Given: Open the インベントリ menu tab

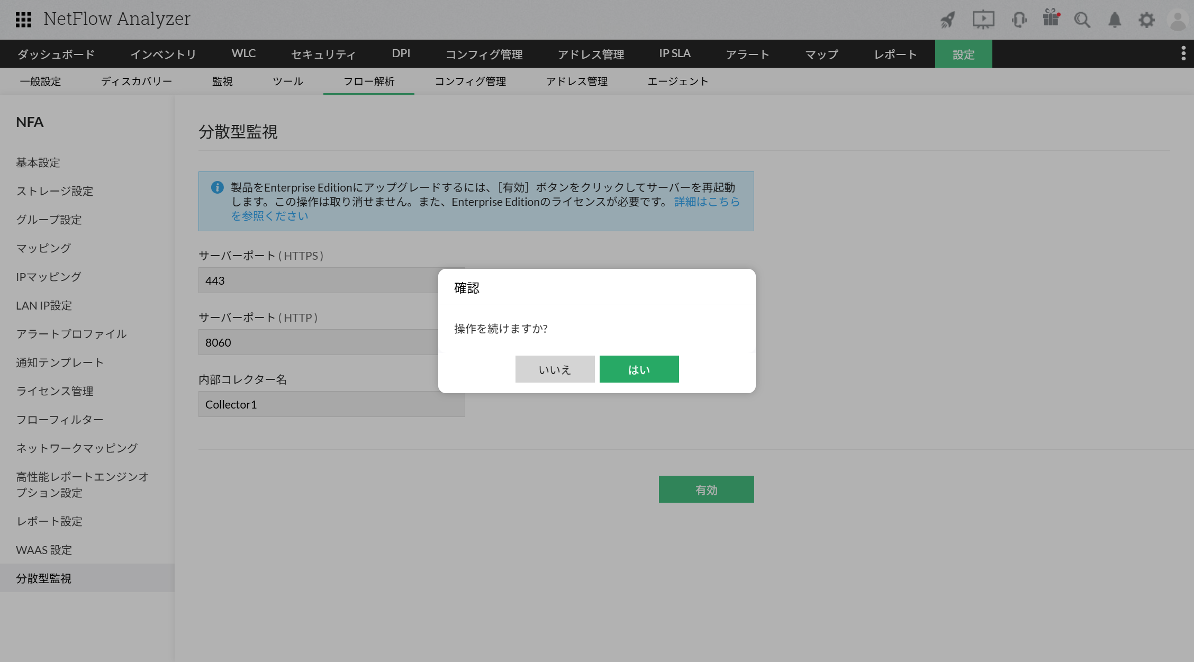Looking at the screenshot, I should pyautogui.click(x=163, y=54).
